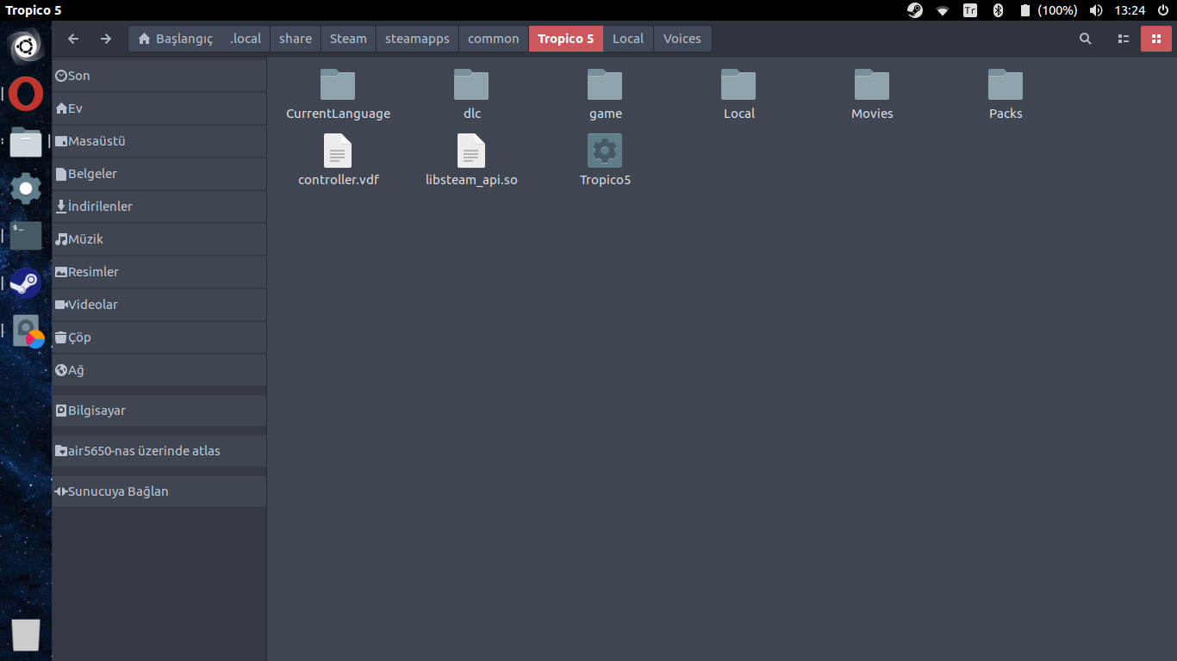This screenshot has height=661, width=1177.
Task: Open Videolar in sidebar
Action: click(159, 305)
